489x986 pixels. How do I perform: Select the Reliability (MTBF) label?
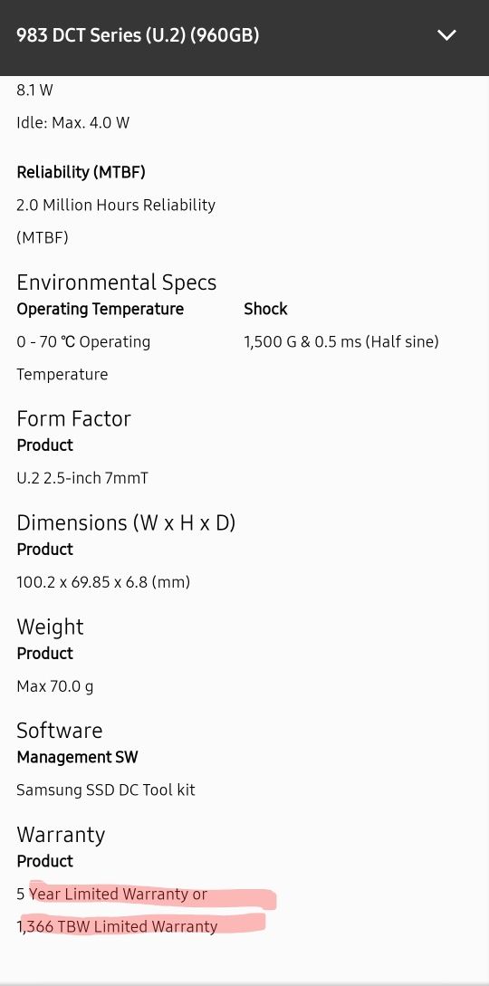(81, 172)
